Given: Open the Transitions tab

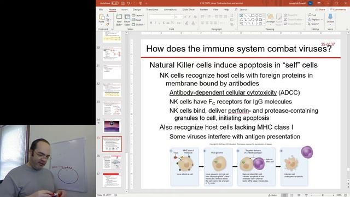Looking at the screenshot, I should (x=152, y=10).
